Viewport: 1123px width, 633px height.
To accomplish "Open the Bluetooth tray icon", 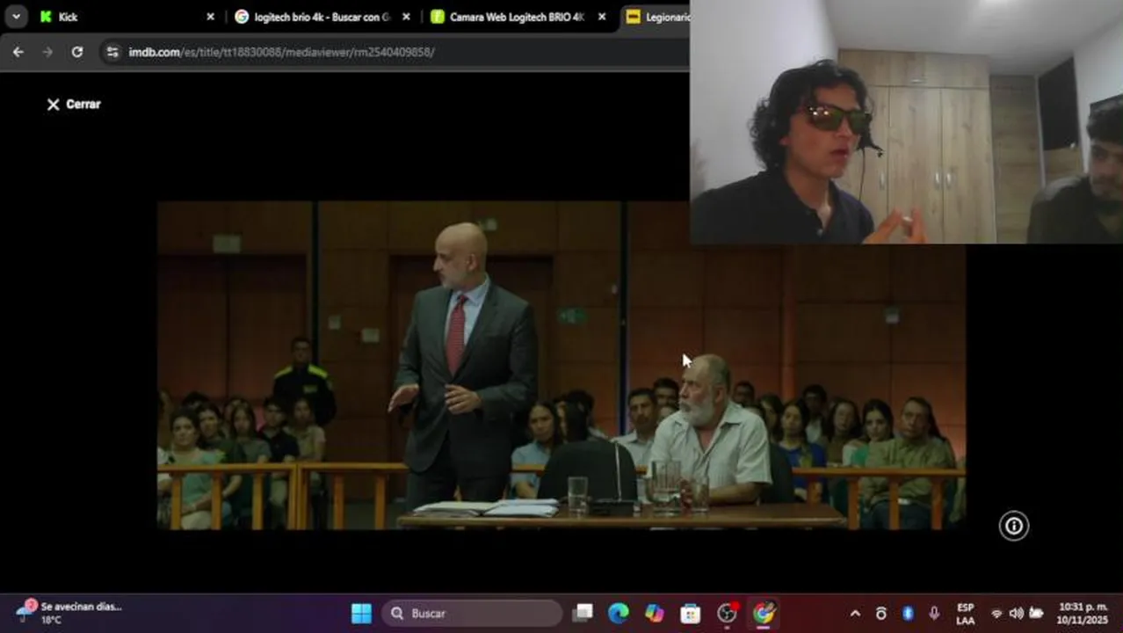I will tap(908, 614).
